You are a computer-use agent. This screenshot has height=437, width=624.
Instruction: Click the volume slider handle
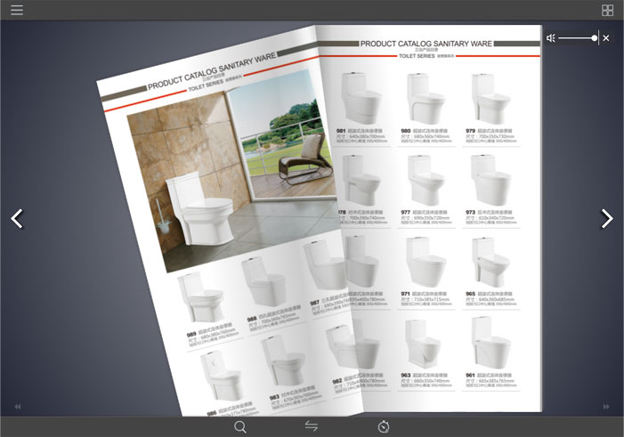click(x=595, y=38)
